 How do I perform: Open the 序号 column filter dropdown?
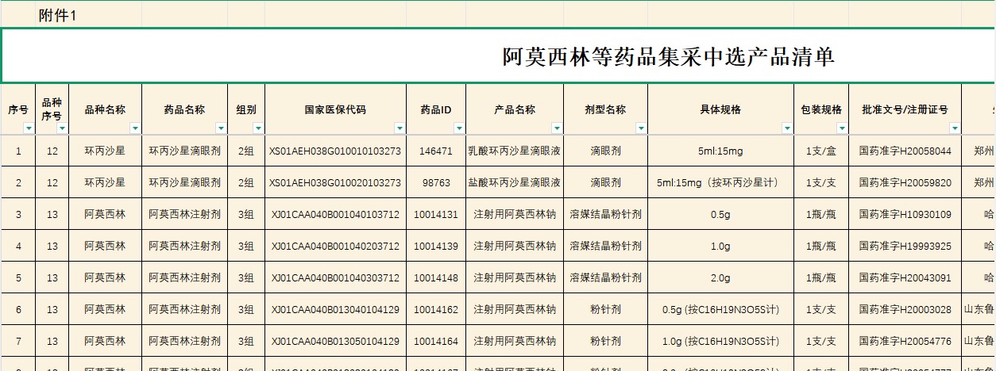(29, 128)
